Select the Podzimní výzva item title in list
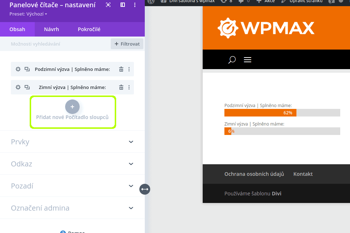 pos(72,69)
